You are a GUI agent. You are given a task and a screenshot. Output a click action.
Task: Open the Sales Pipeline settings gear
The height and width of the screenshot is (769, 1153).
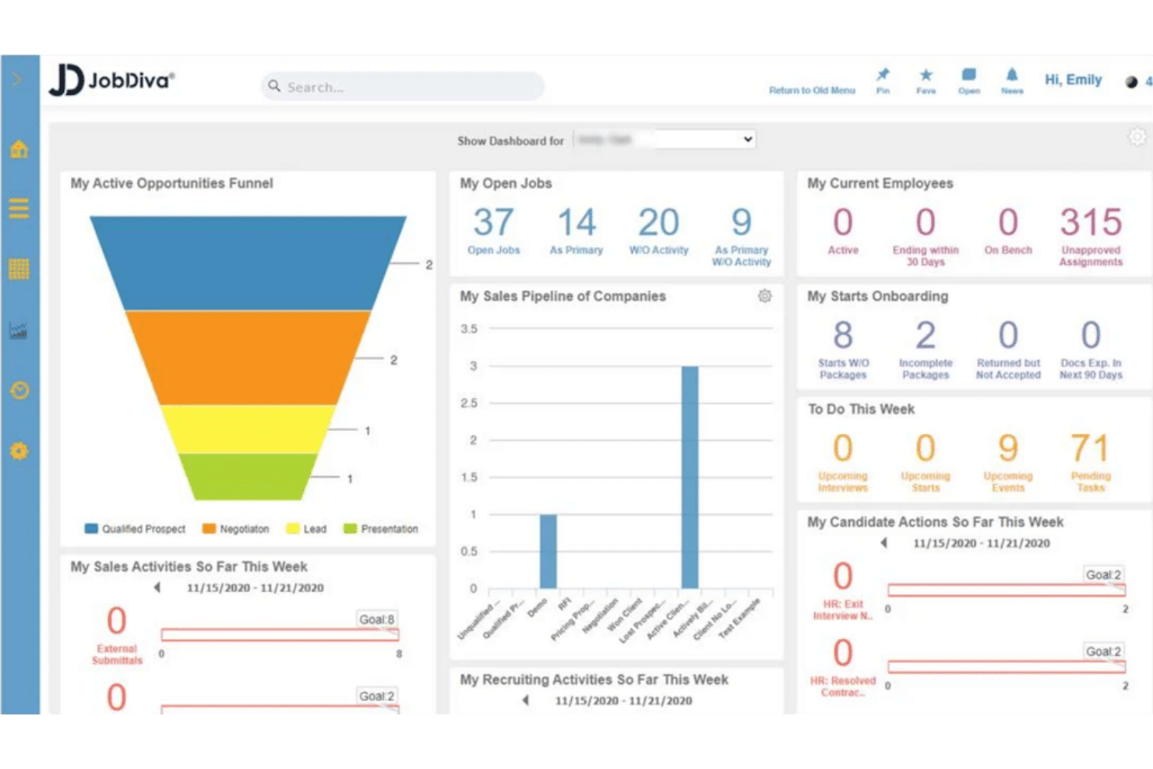pyautogui.click(x=765, y=296)
